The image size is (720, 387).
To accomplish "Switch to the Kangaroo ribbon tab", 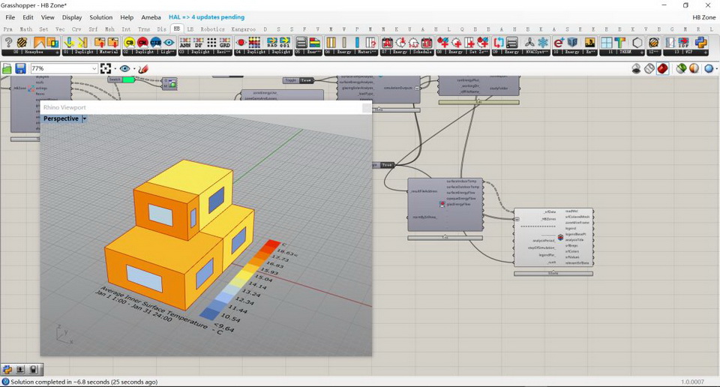I will (x=243, y=29).
